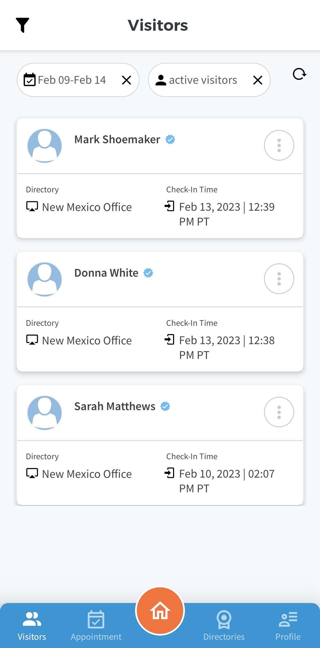Viewport: 320px width, 648px height.
Task: Open Sarah Matthews' three-dot options menu
Action: click(279, 412)
